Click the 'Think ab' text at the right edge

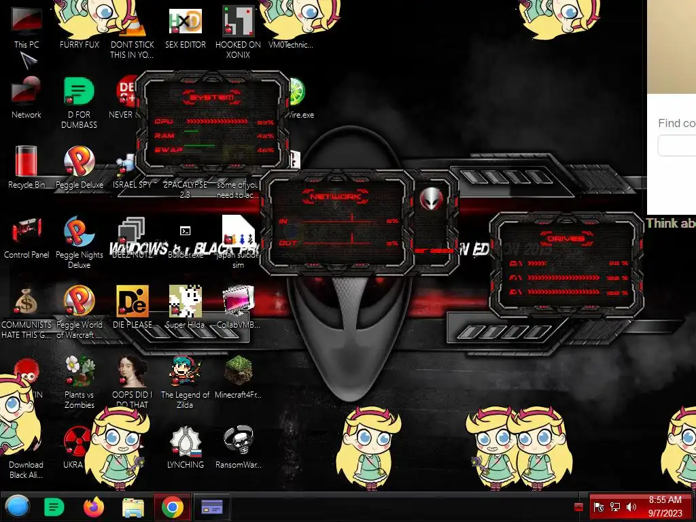[671, 223]
